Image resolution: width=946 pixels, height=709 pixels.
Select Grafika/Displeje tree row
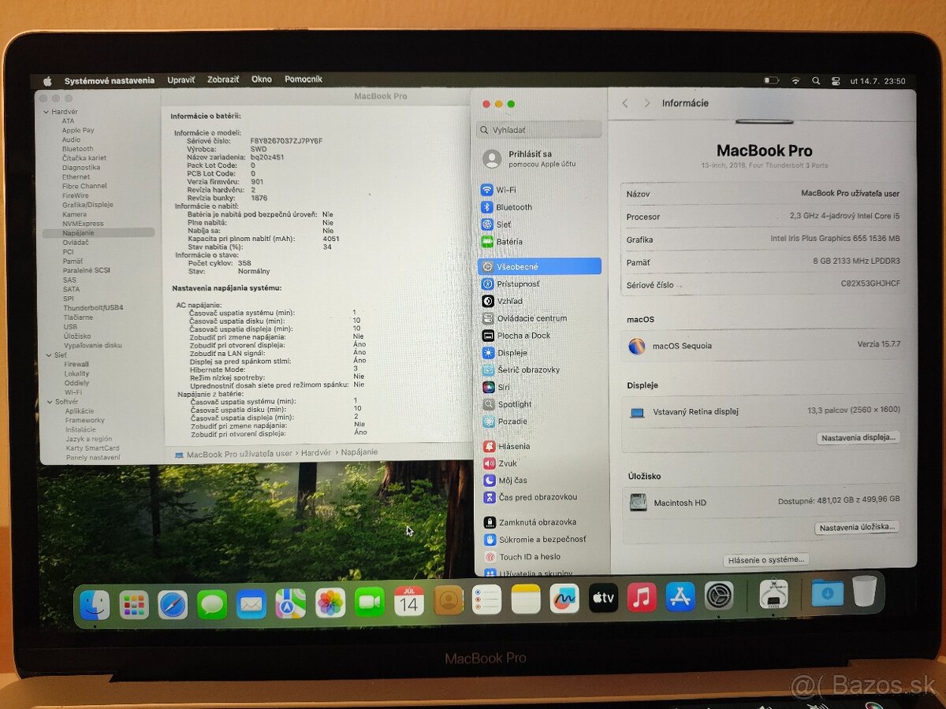(87, 205)
